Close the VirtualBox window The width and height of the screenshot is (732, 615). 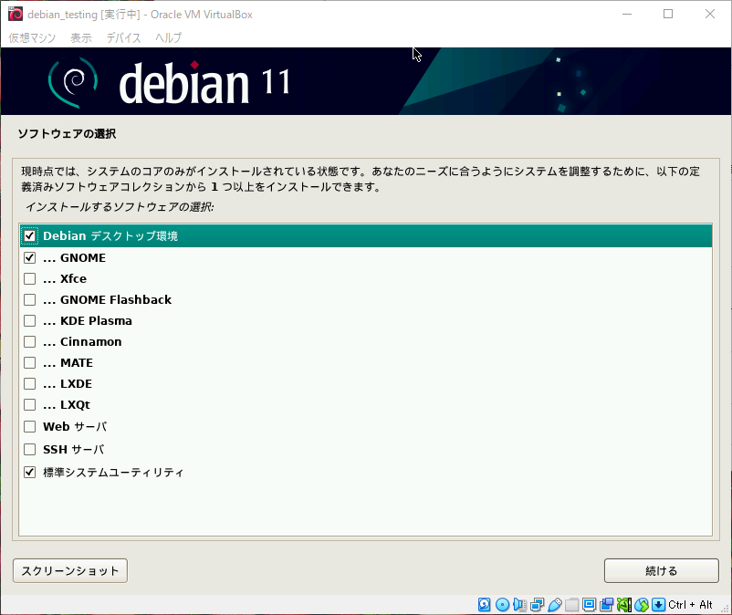point(710,14)
